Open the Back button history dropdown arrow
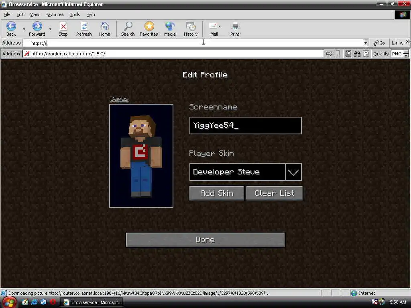This screenshot has width=411, height=308. click(x=24, y=29)
